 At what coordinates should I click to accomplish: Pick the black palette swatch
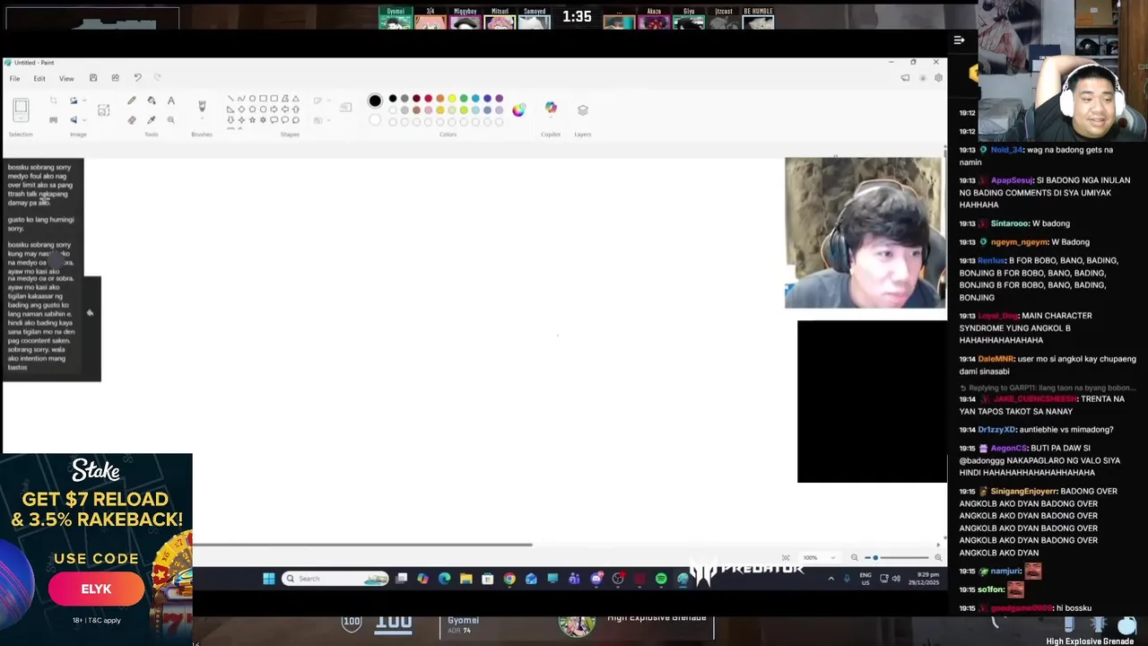click(x=393, y=99)
